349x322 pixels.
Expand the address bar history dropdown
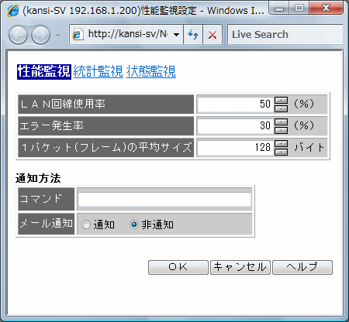(x=176, y=35)
